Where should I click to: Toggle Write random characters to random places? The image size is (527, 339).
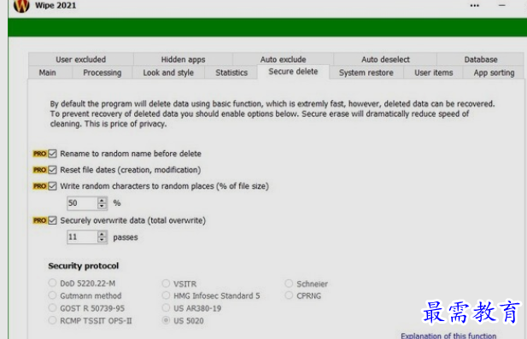(x=52, y=186)
